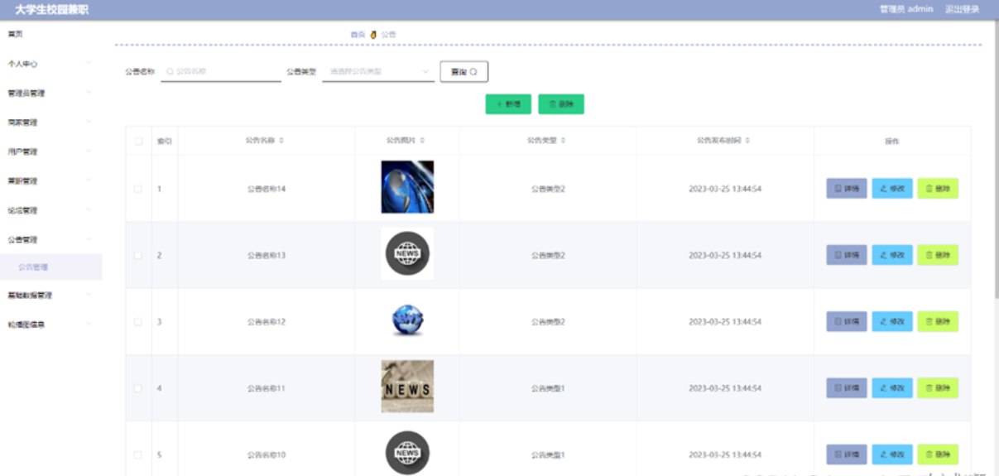Toggle sort arrows on 公告类型 column
The width and height of the screenshot is (999, 476).
tap(564, 141)
